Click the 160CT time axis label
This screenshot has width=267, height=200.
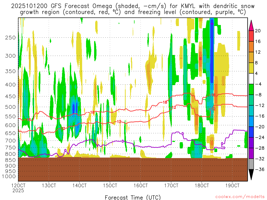141,185
